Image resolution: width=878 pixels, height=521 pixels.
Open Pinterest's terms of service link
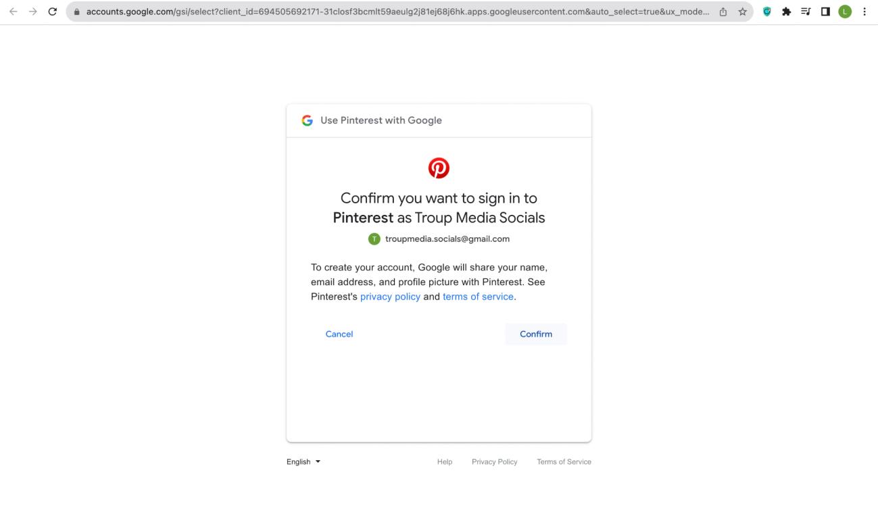pyautogui.click(x=478, y=297)
